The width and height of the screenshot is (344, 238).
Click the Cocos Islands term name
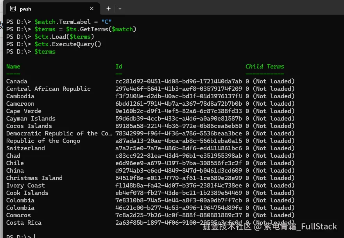[29, 126]
